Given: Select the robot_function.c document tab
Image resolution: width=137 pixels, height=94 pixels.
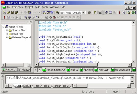Looking at the screenshot, I should [x=54, y=70].
